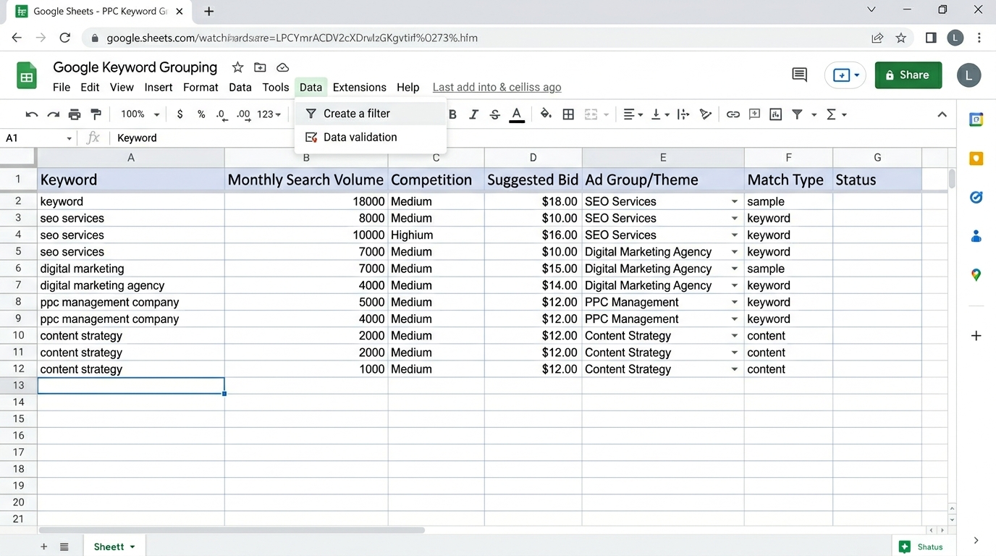Viewport: 996px width, 556px height.
Task: Toggle italic formatting in the toolbar
Action: coord(474,114)
